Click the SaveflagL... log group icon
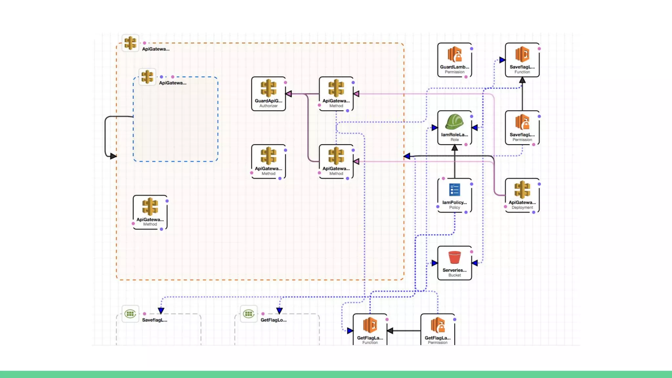Screen dimensions: 672x378 point(130,314)
